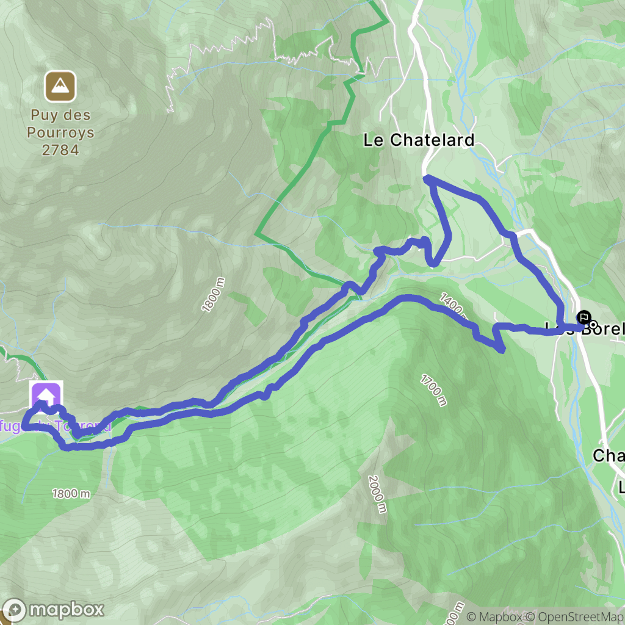Click the Refuge du Tourond label text

tap(56, 426)
